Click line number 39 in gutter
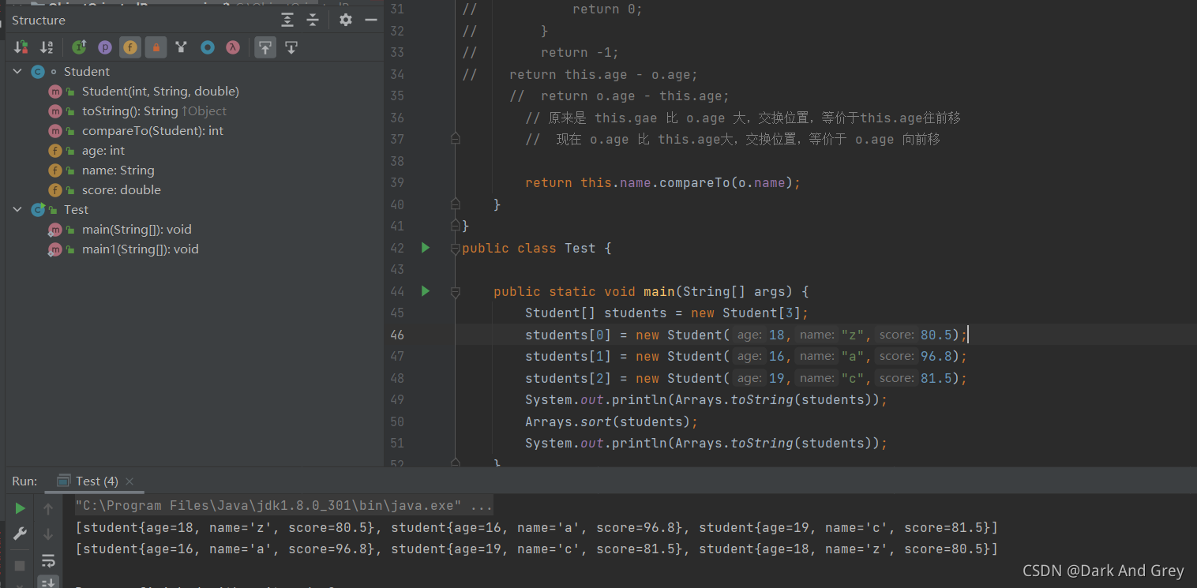Image resolution: width=1197 pixels, height=588 pixels. pyautogui.click(x=397, y=182)
